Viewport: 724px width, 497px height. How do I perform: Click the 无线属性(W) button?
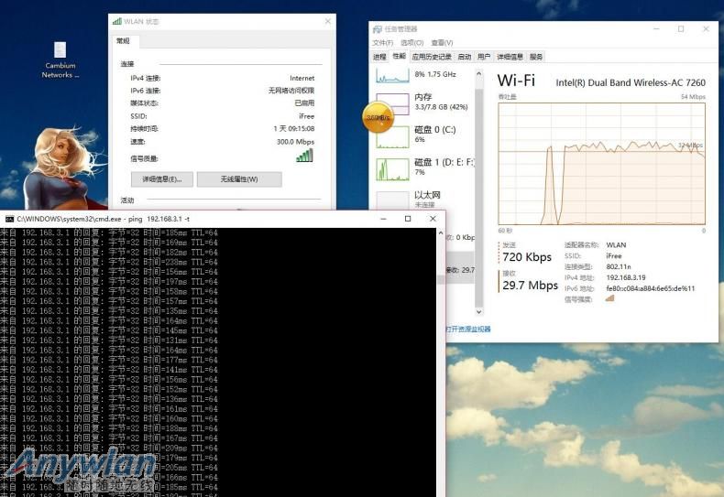[239, 179]
